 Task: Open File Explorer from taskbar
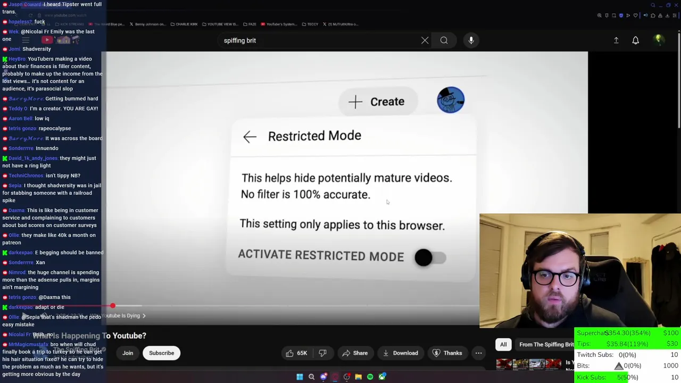[x=358, y=377]
